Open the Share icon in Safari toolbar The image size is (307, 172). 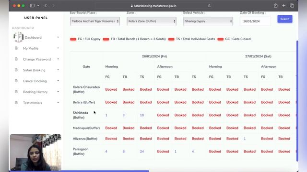(x=276, y=6)
